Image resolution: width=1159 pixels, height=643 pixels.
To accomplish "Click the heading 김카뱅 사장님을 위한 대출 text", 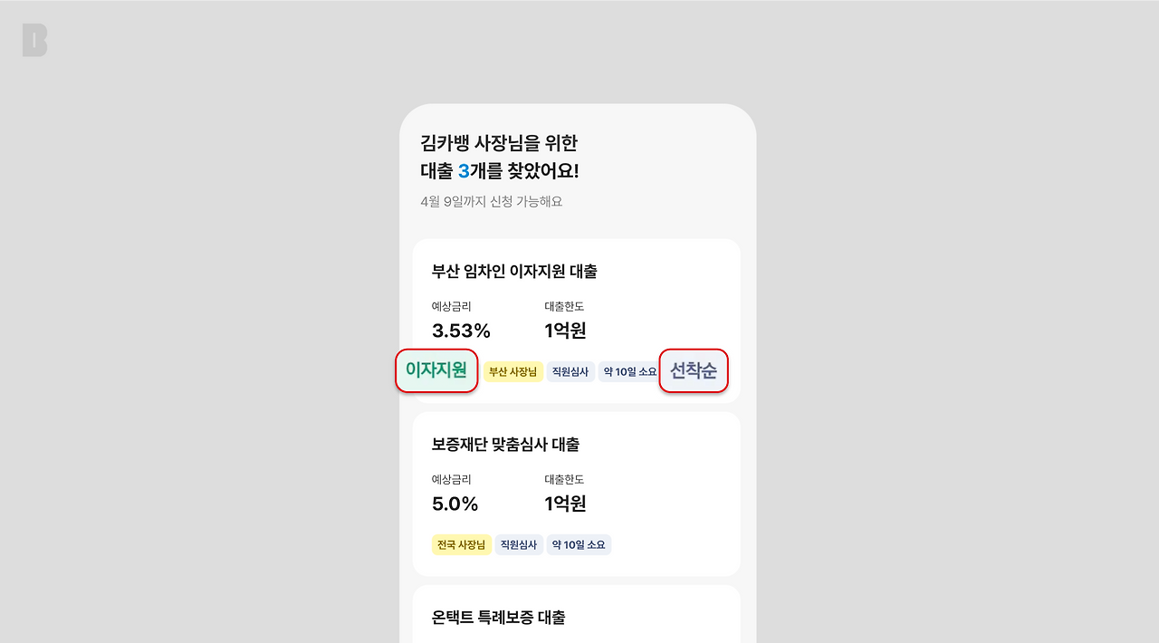I will tap(501, 143).
